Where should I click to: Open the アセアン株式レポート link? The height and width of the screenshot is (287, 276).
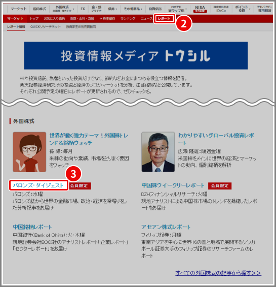pos(166,227)
